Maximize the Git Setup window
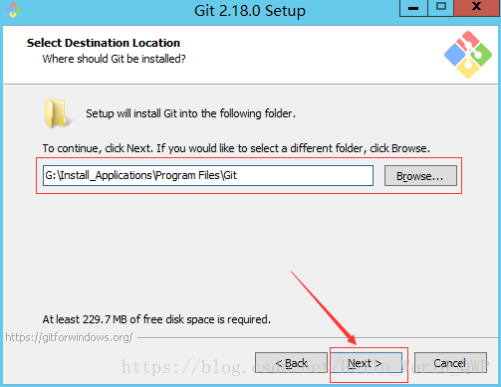The width and height of the screenshot is (501, 387). (x=441, y=8)
